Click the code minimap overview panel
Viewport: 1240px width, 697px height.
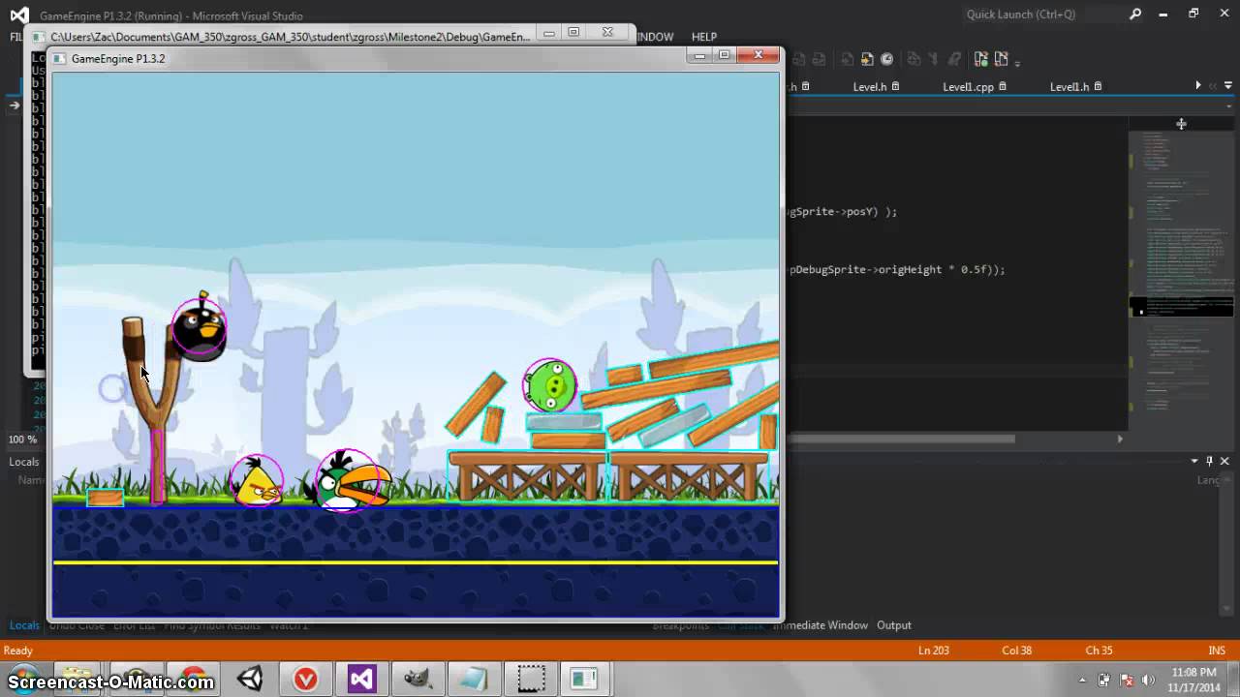1181,281
